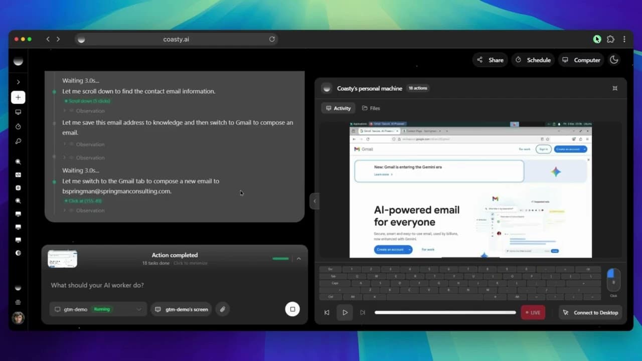Collapse the Coasty machine panel
The image size is (642, 361).
tap(615, 88)
